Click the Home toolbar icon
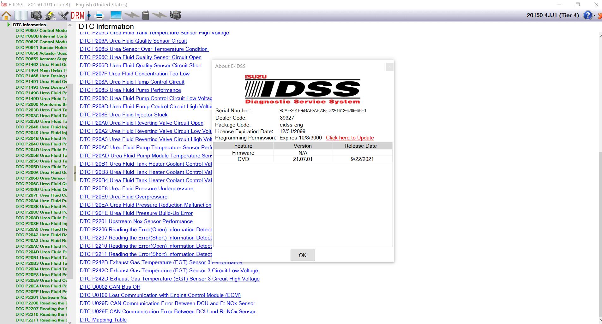Image resolution: width=602 pixels, height=324 pixels. [6, 15]
